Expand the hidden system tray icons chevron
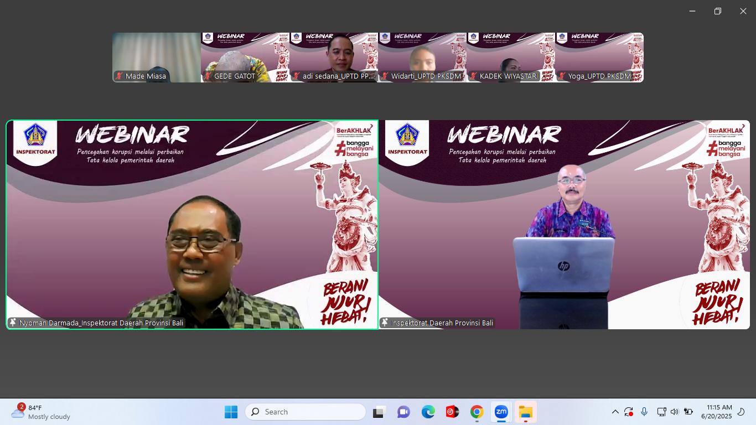The image size is (756, 425). tap(615, 412)
